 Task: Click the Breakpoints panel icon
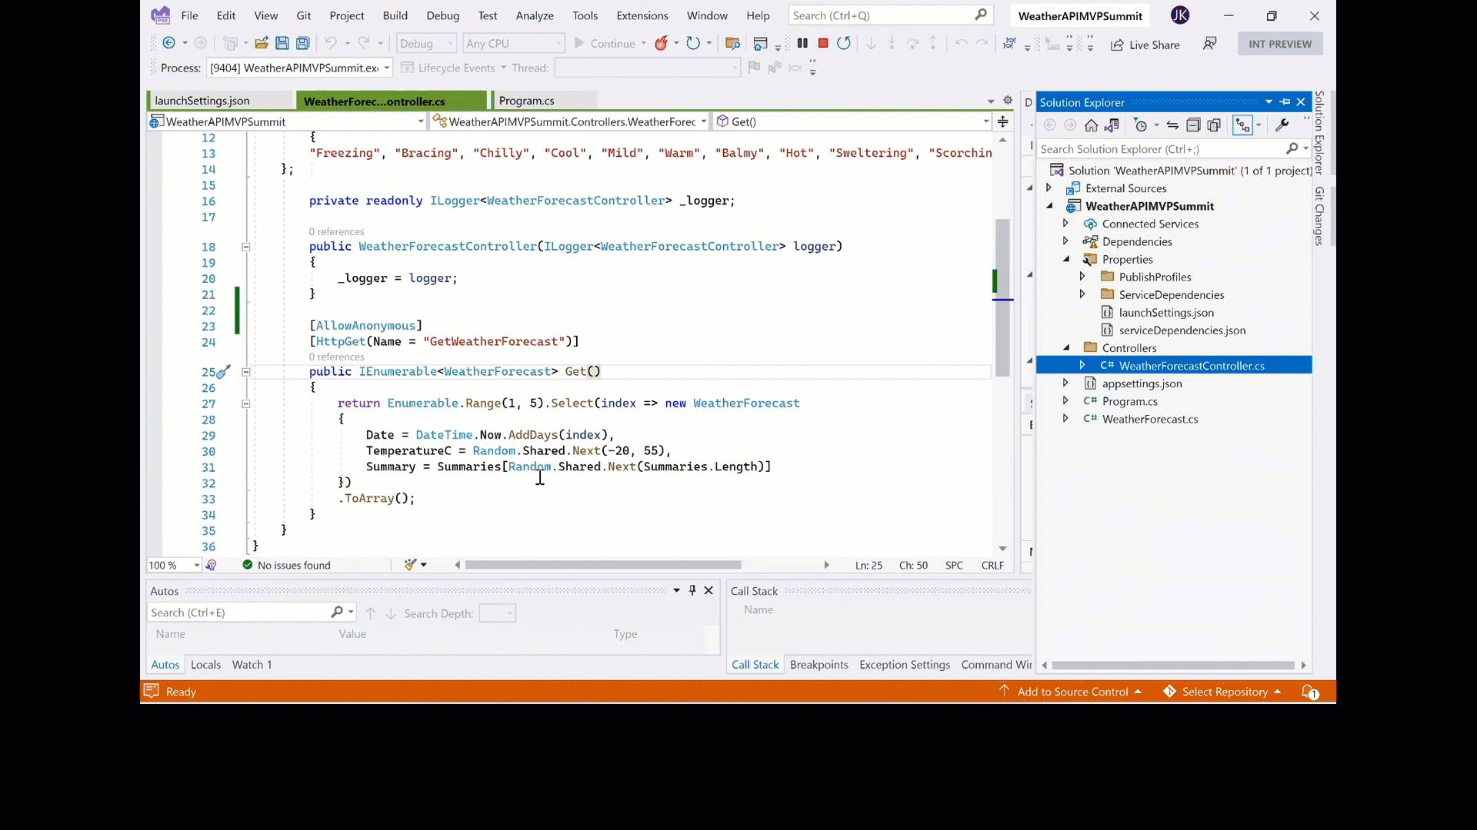819,664
